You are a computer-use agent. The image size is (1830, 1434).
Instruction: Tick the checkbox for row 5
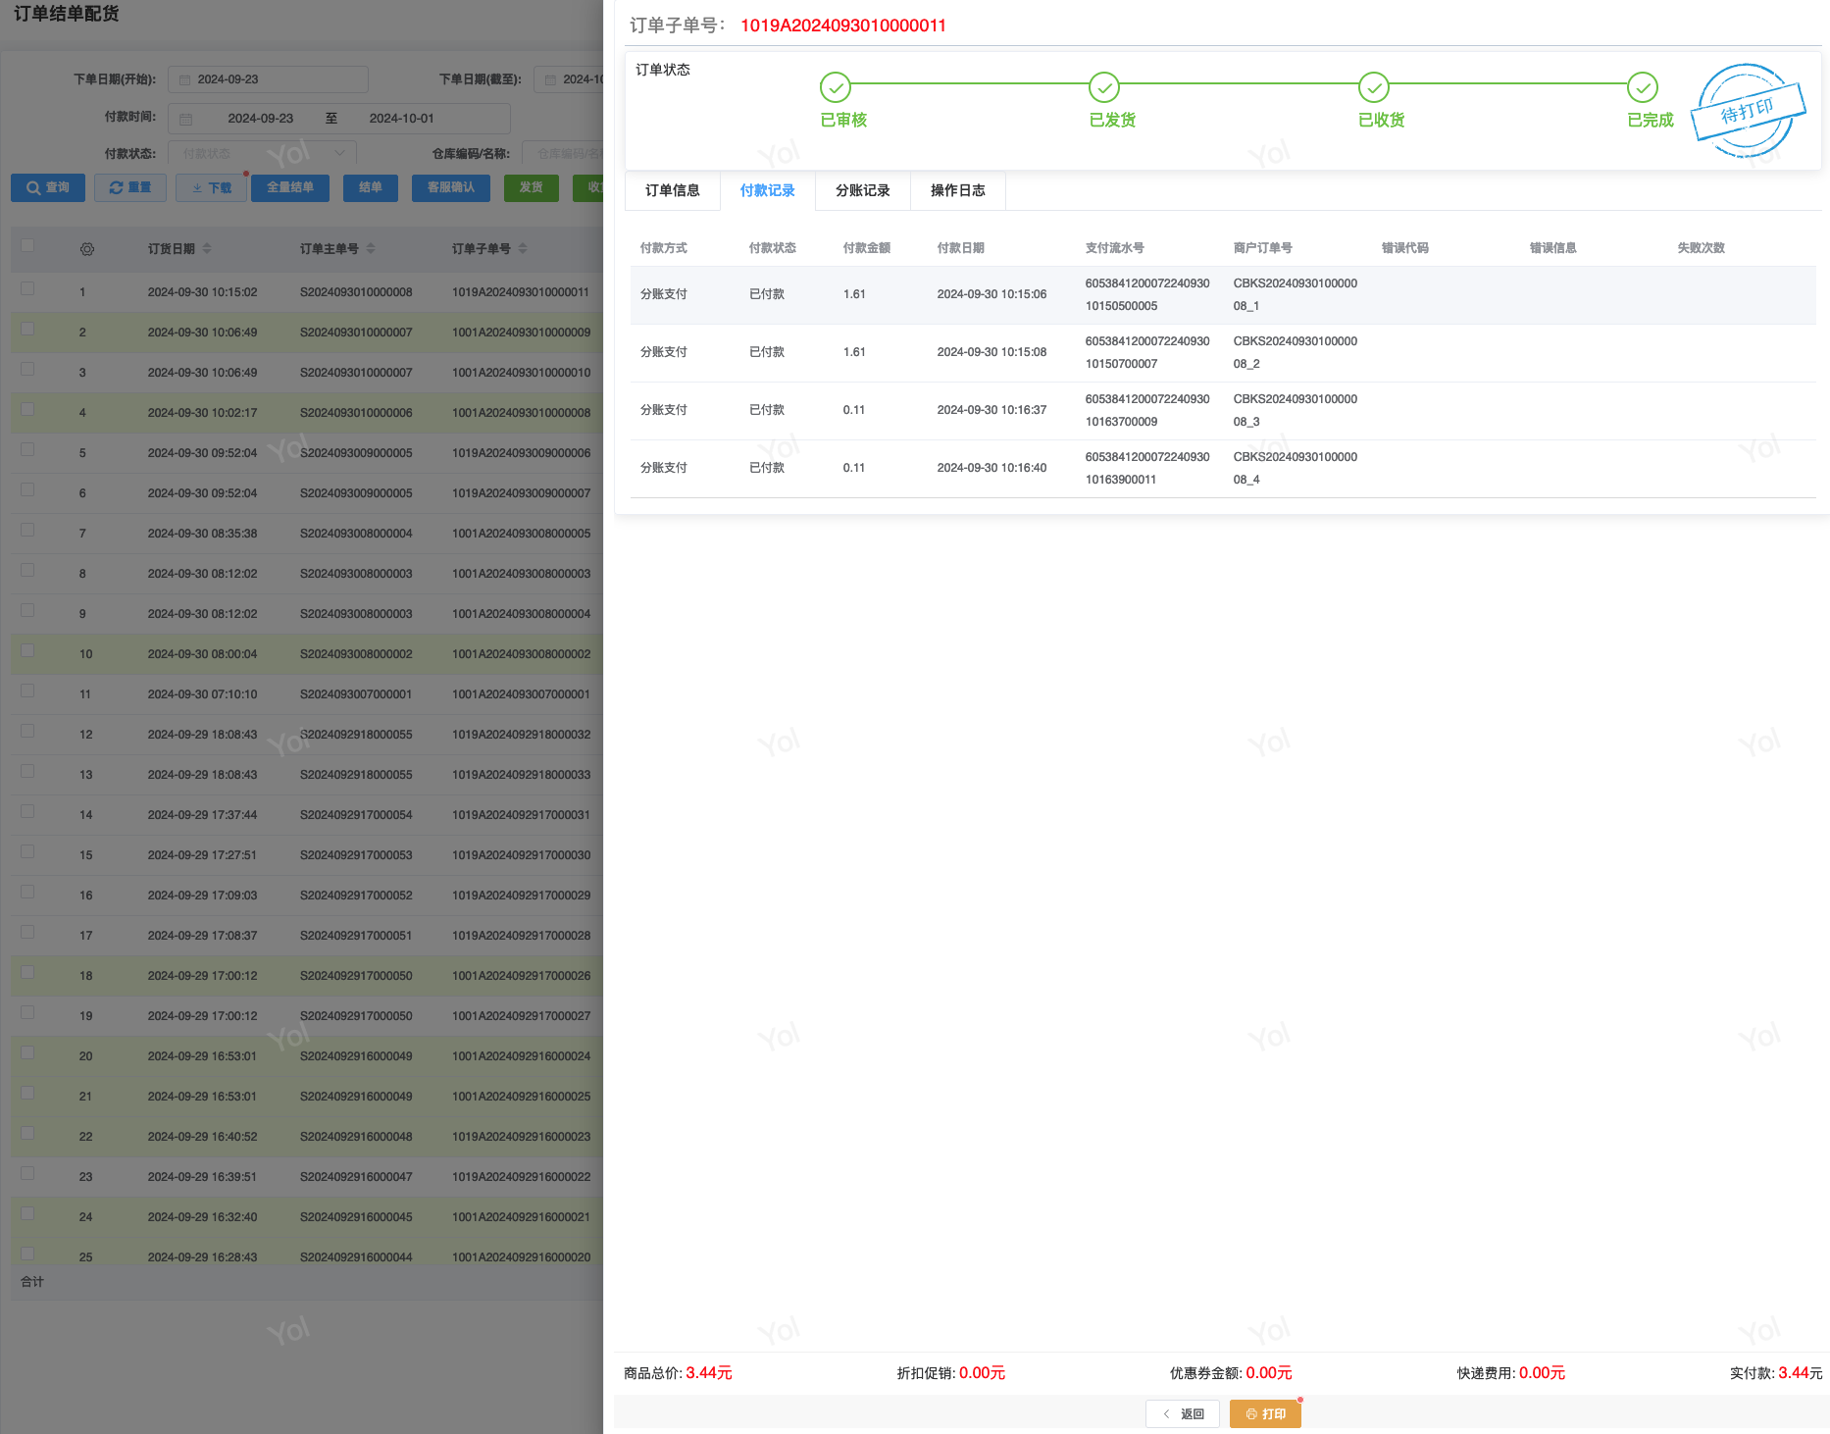(x=27, y=449)
